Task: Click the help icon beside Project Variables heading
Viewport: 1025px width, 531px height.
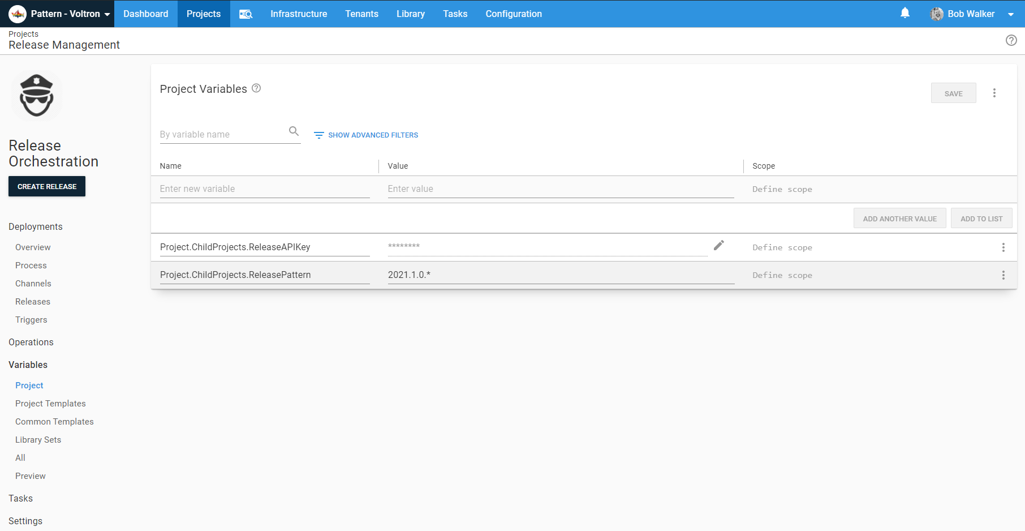Action: pyautogui.click(x=256, y=88)
